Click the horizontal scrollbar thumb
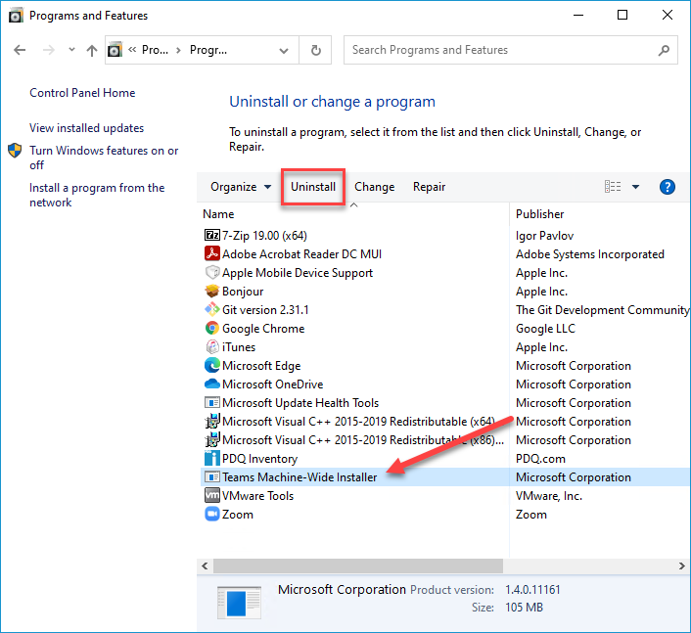Image resolution: width=691 pixels, height=633 pixels. coord(358,566)
